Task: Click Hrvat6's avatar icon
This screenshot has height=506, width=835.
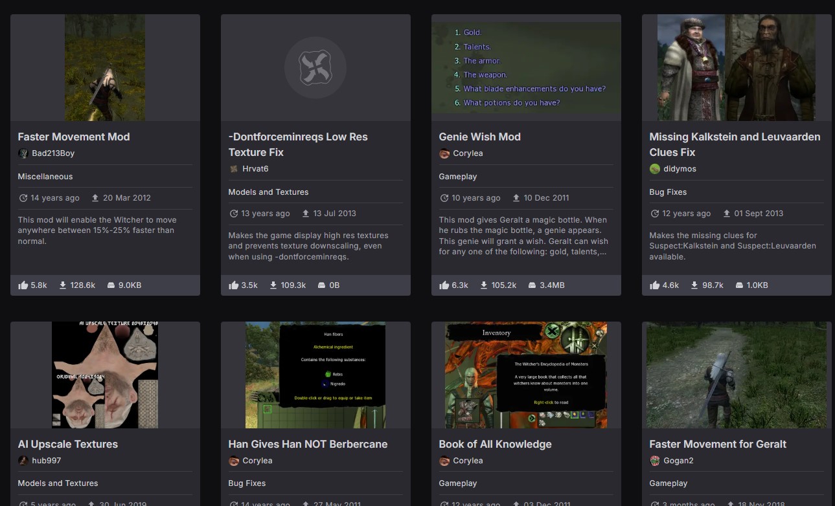Action: 234,169
